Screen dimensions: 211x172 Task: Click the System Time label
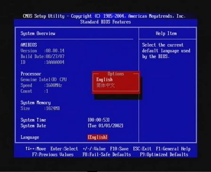click(x=33, y=120)
